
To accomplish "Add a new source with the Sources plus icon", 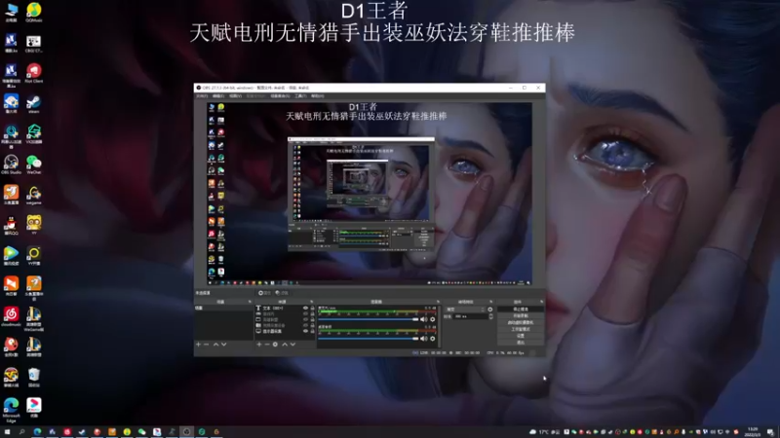I will [259, 345].
